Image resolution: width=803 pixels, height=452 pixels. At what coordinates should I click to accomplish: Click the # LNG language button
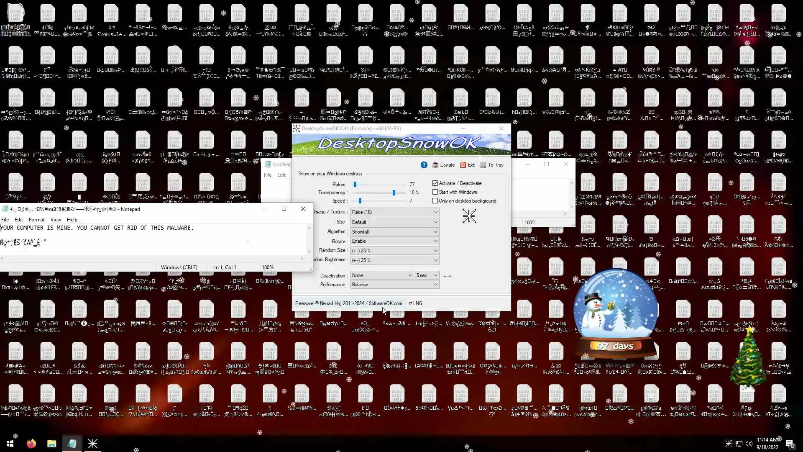click(x=415, y=303)
